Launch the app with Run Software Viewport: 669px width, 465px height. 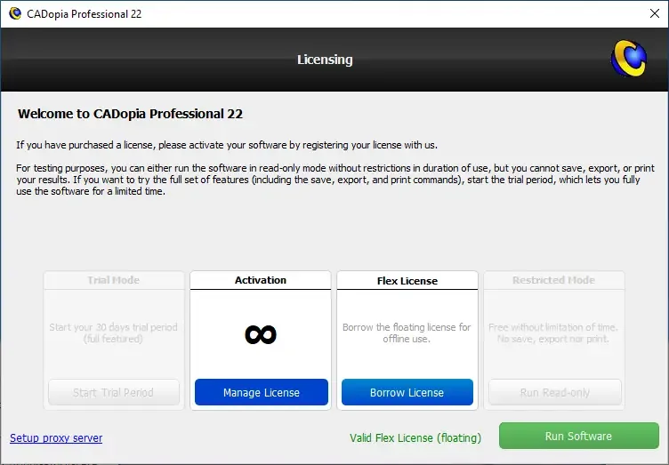click(x=578, y=436)
